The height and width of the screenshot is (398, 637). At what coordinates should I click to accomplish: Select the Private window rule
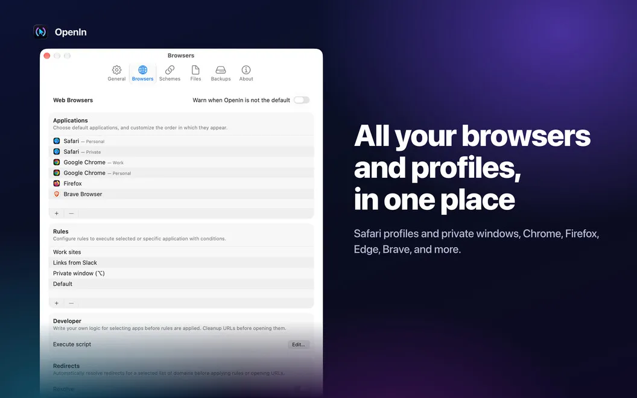181,273
